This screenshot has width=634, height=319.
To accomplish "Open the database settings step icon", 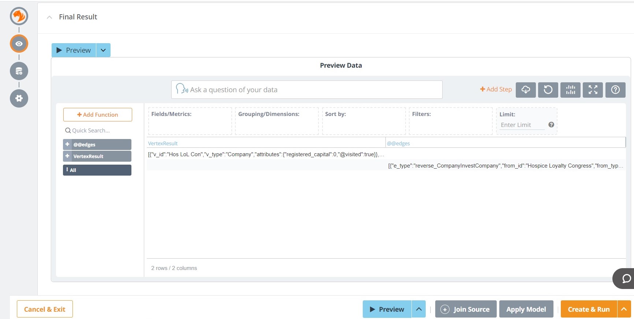I will [19, 71].
